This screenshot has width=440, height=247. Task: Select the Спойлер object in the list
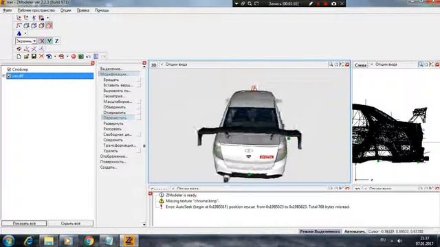point(20,69)
